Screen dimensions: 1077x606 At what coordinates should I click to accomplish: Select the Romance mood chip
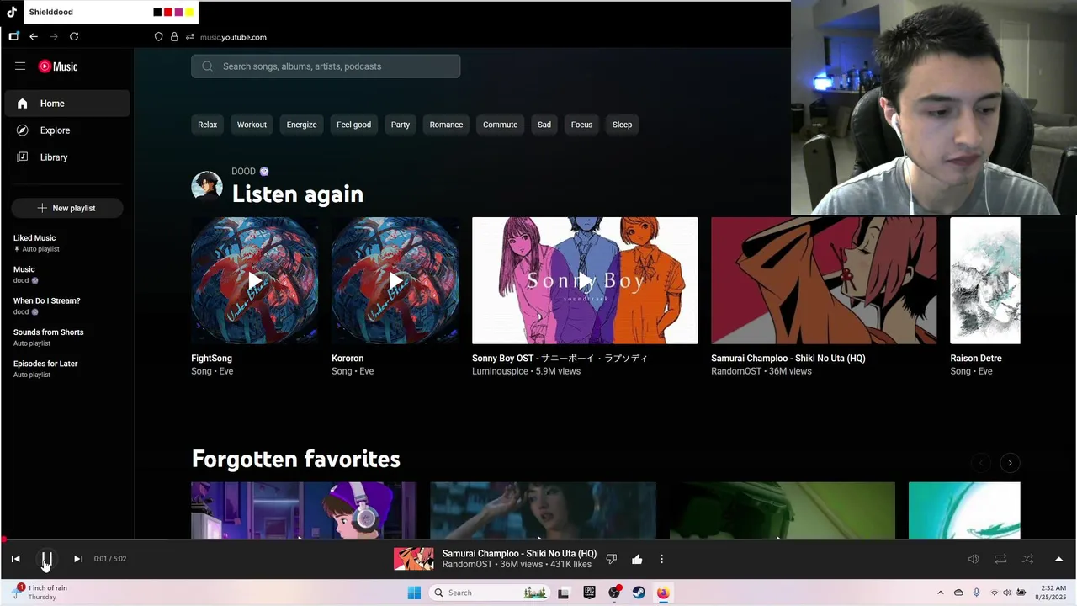tap(446, 125)
